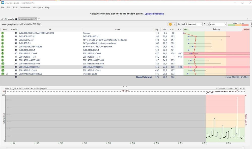Open the Tools menu
This screenshot has width=252, height=149.
tap(15, 7)
